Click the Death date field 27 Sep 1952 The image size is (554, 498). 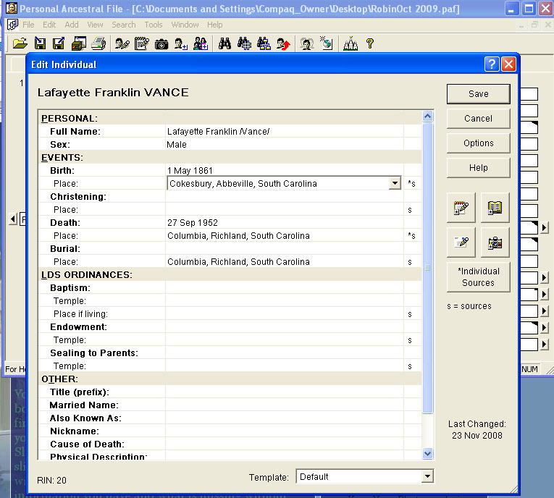(x=285, y=222)
